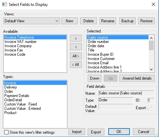Click the scroll up arrow in Selected list
Image resolution: width=159 pixels, height=137 pixels.
point(151,38)
